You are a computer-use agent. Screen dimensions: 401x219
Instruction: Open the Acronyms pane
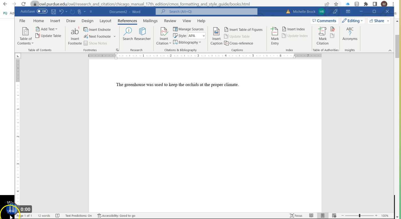(x=350, y=34)
